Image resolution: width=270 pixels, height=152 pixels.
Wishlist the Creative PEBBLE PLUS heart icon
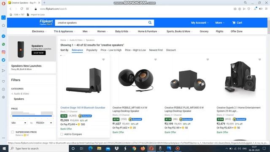tap(208, 60)
